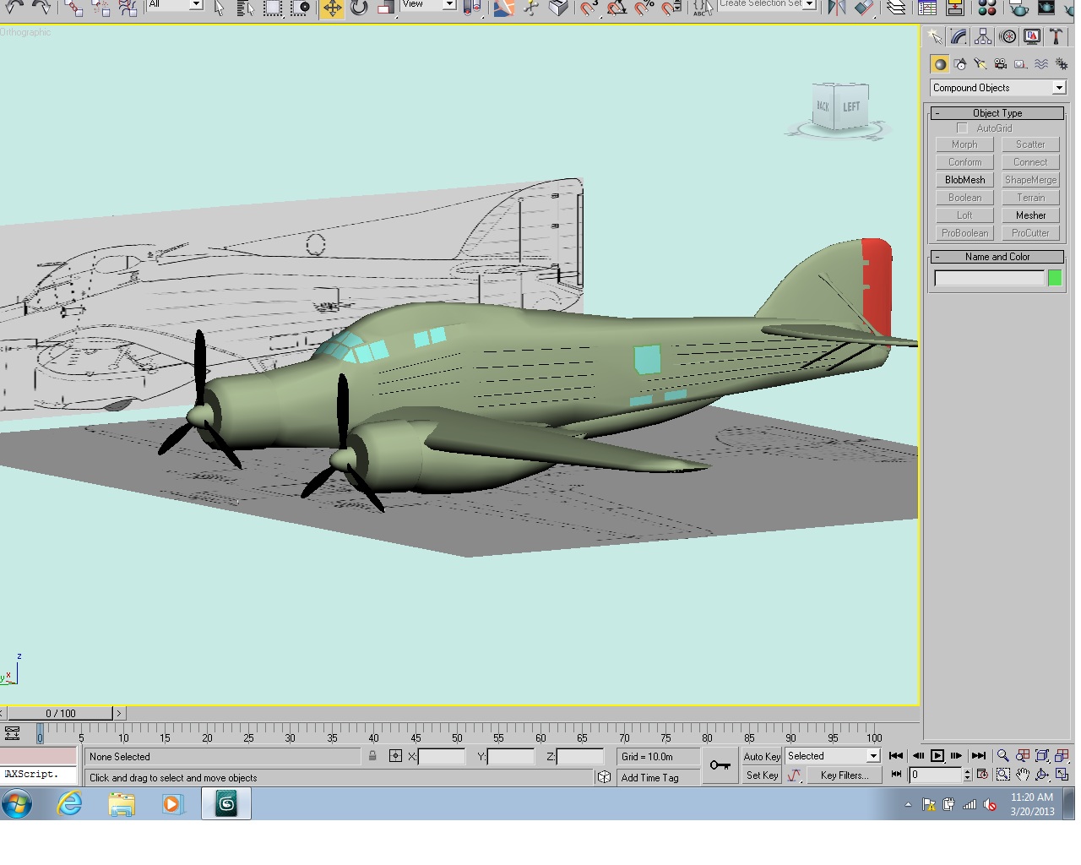Click the Play Animation button
Image resolution: width=1081 pixels, height=865 pixels.
(x=937, y=756)
